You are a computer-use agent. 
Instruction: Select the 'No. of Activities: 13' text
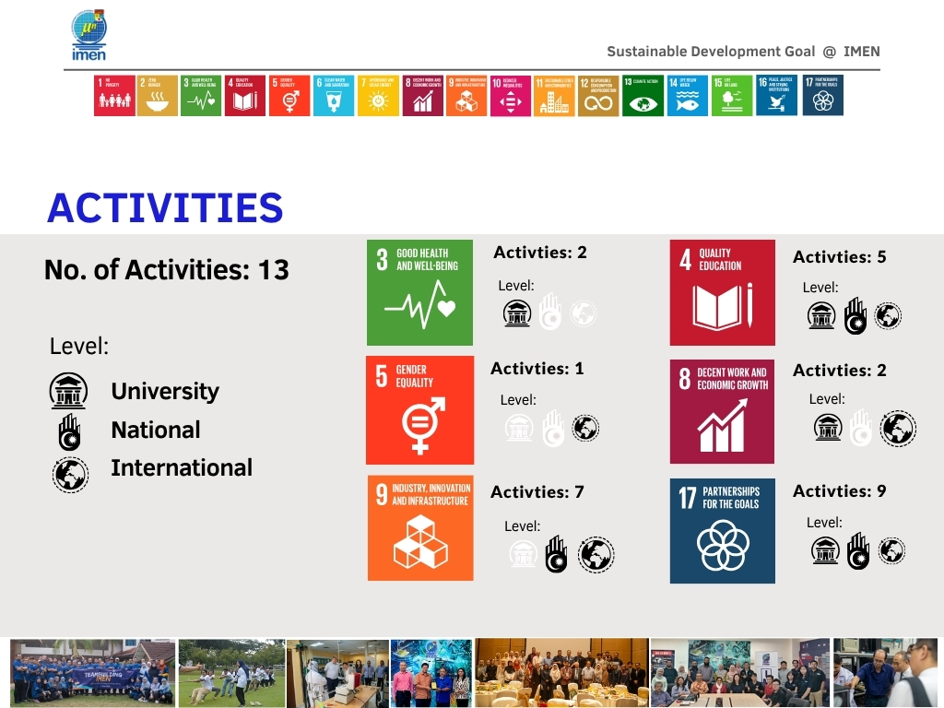point(167,270)
